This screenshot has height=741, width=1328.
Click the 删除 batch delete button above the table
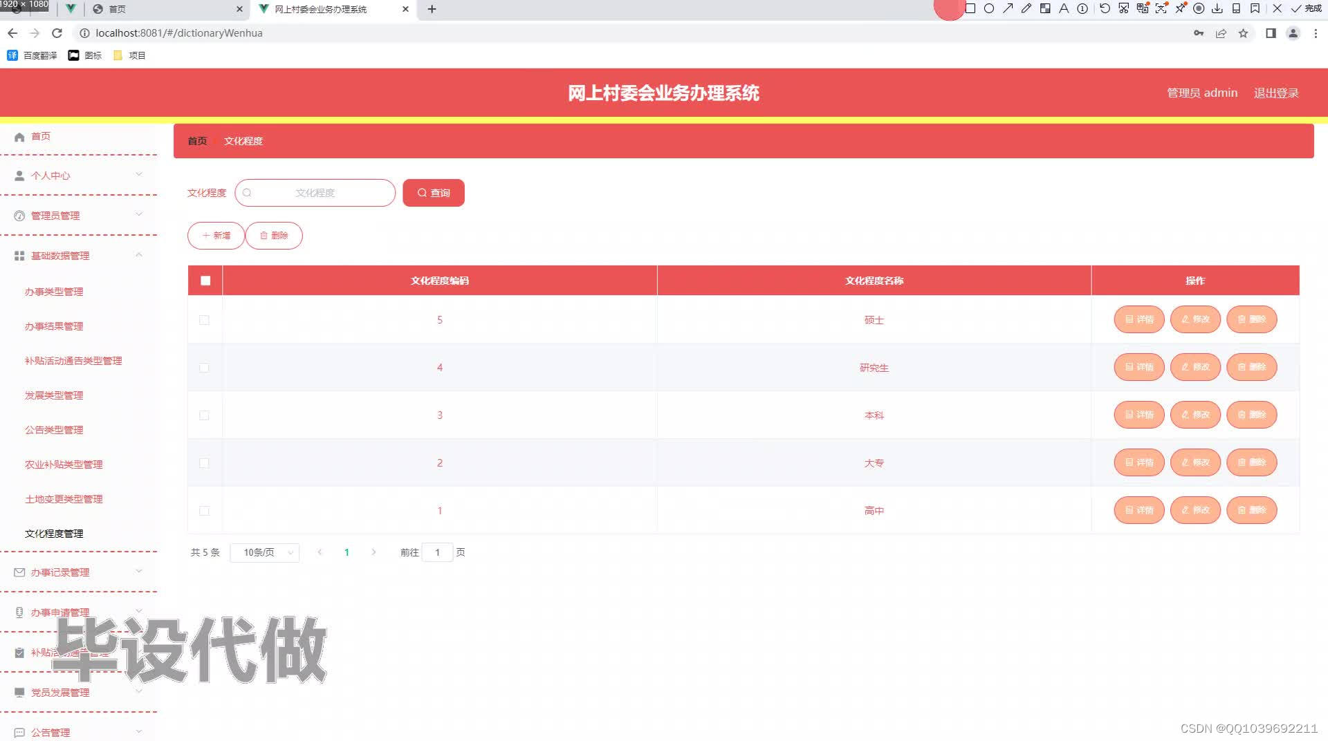pyautogui.click(x=274, y=236)
